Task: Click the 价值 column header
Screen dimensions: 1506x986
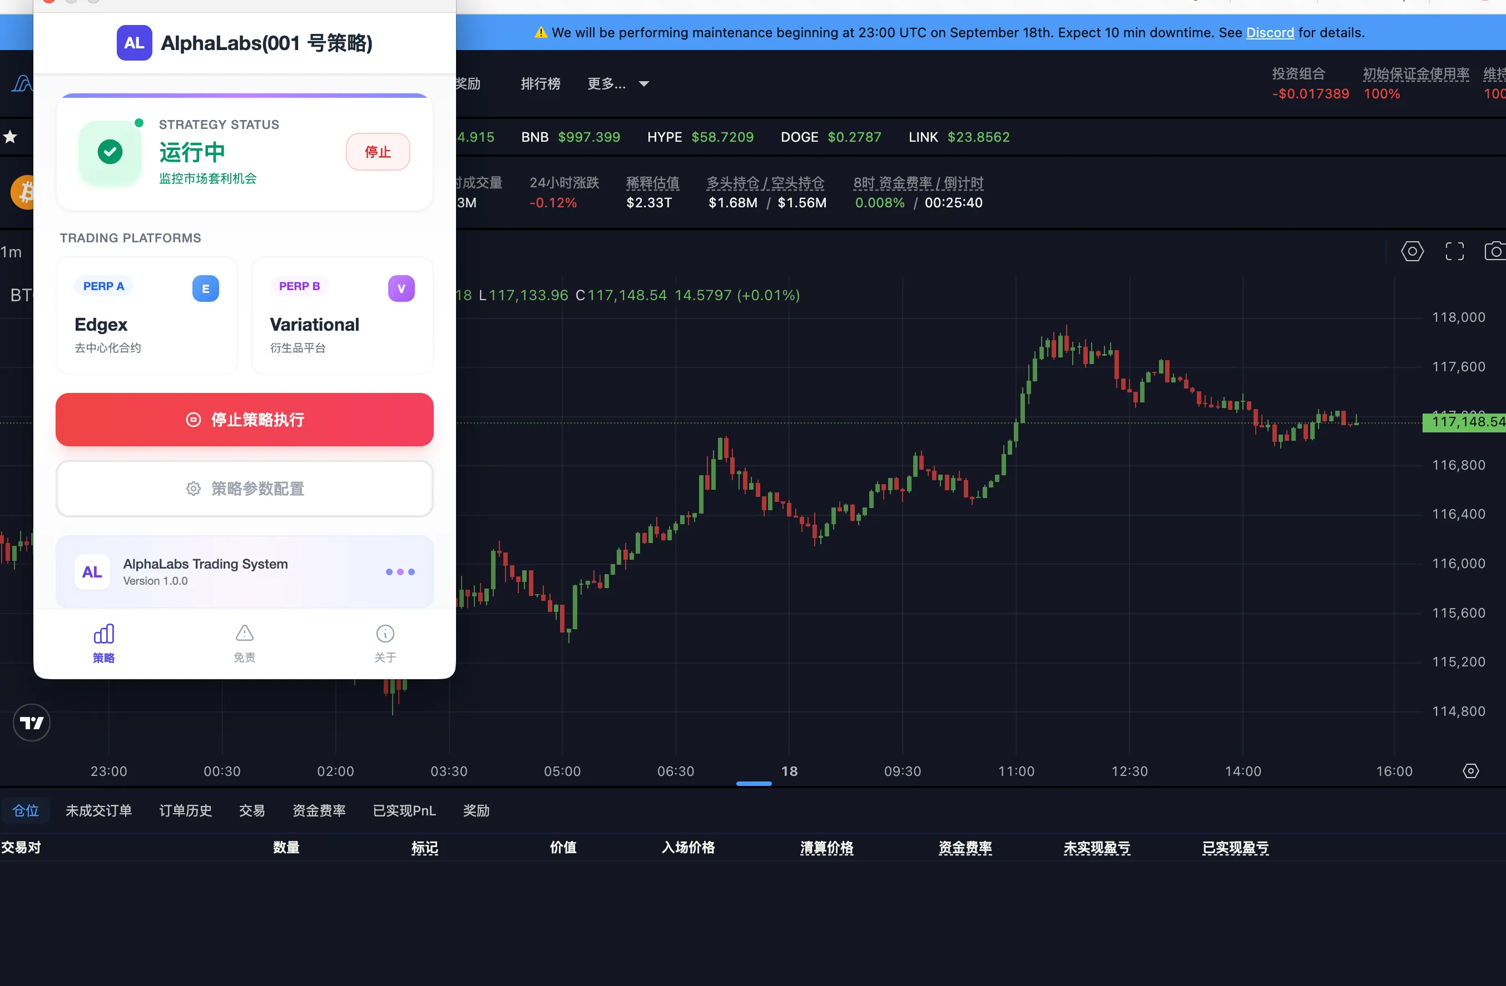Action: coord(563,847)
